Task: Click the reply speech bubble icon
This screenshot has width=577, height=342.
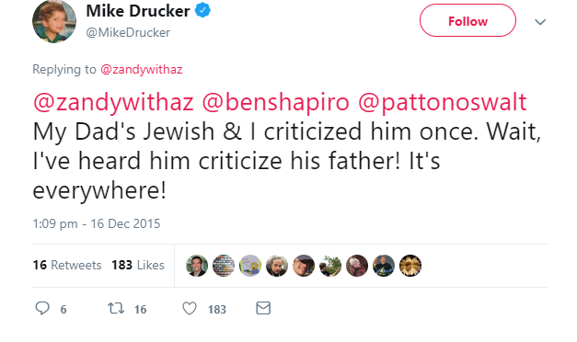Action: [x=42, y=308]
